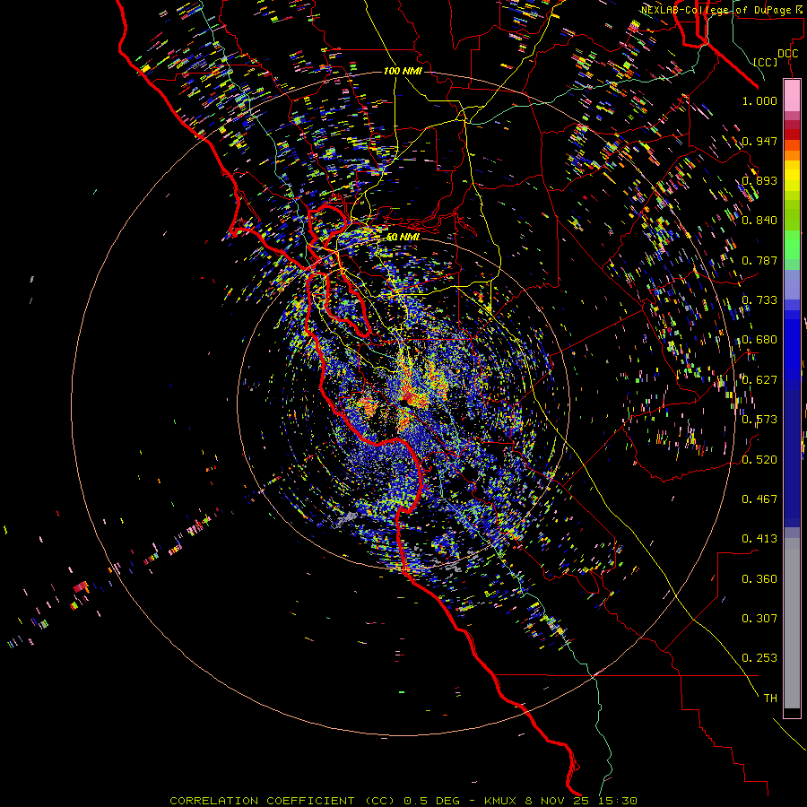Click the 0.947 scale value

tap(759, 141)
